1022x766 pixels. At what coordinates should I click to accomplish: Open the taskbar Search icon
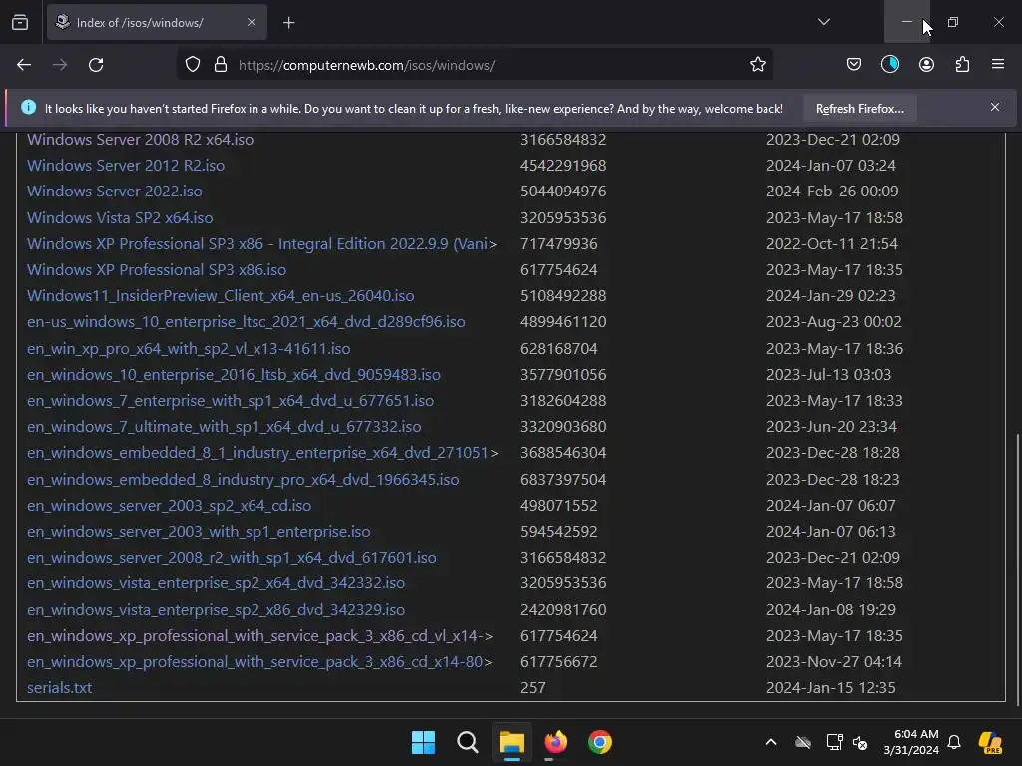point(467,742)
